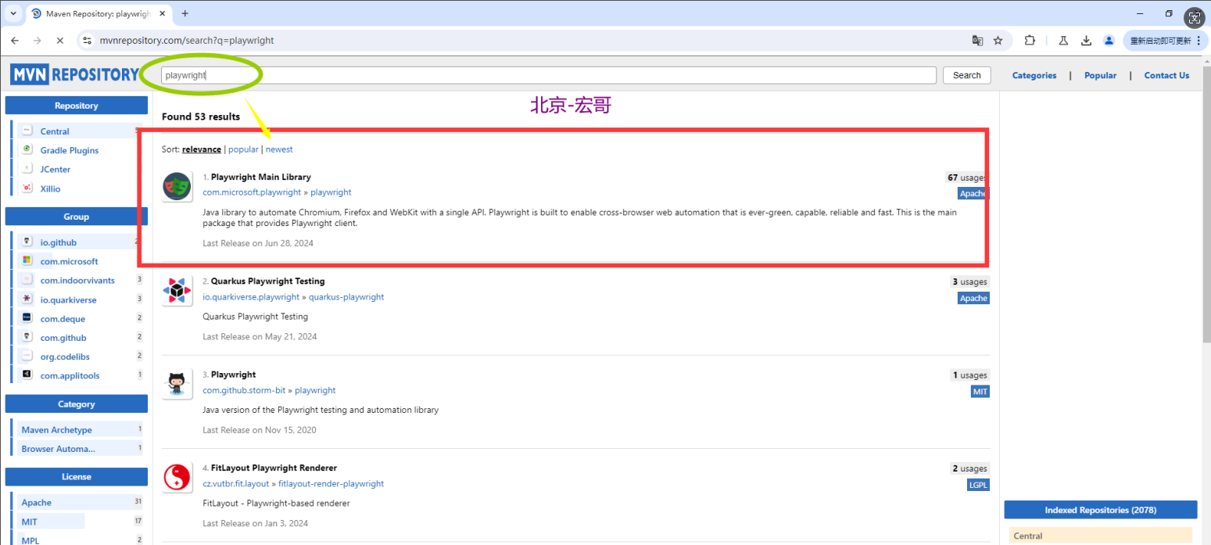Screen dimensions: 1211x545
Task: Open fitlayout-render-playwright artifact link
Action: pos(331,484)
